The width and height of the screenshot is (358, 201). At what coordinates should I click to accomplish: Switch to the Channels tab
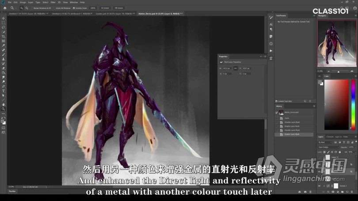point(330,137)
